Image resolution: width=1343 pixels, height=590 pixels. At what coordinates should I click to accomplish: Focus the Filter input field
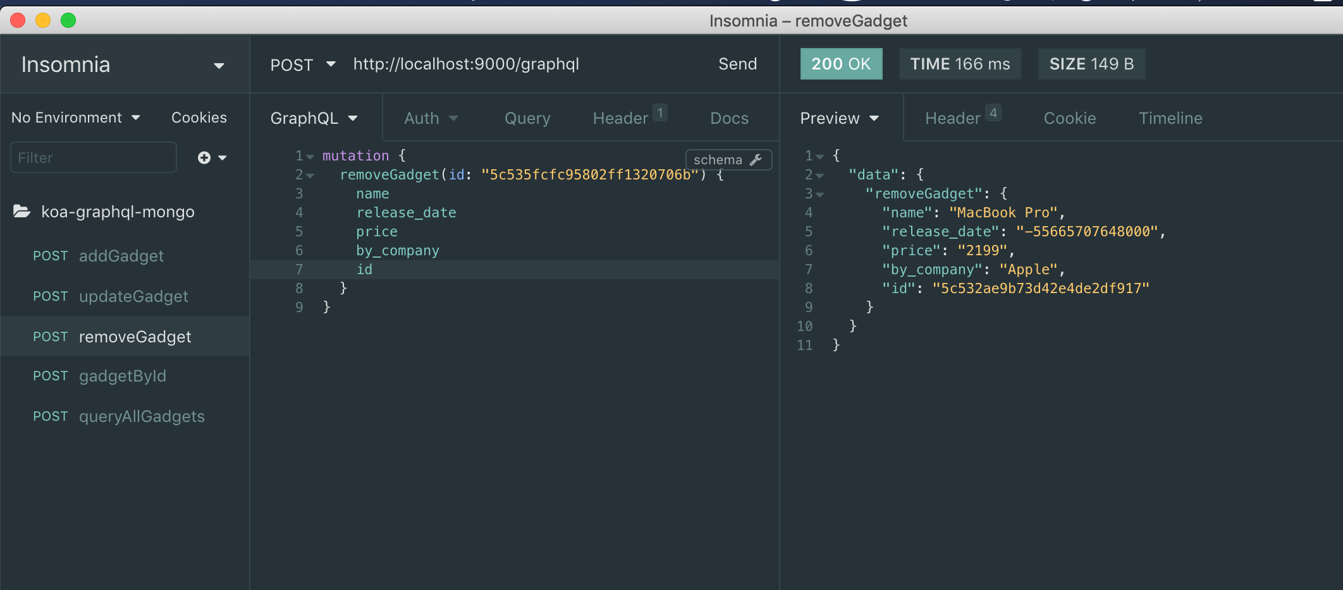tap(94, 157)
